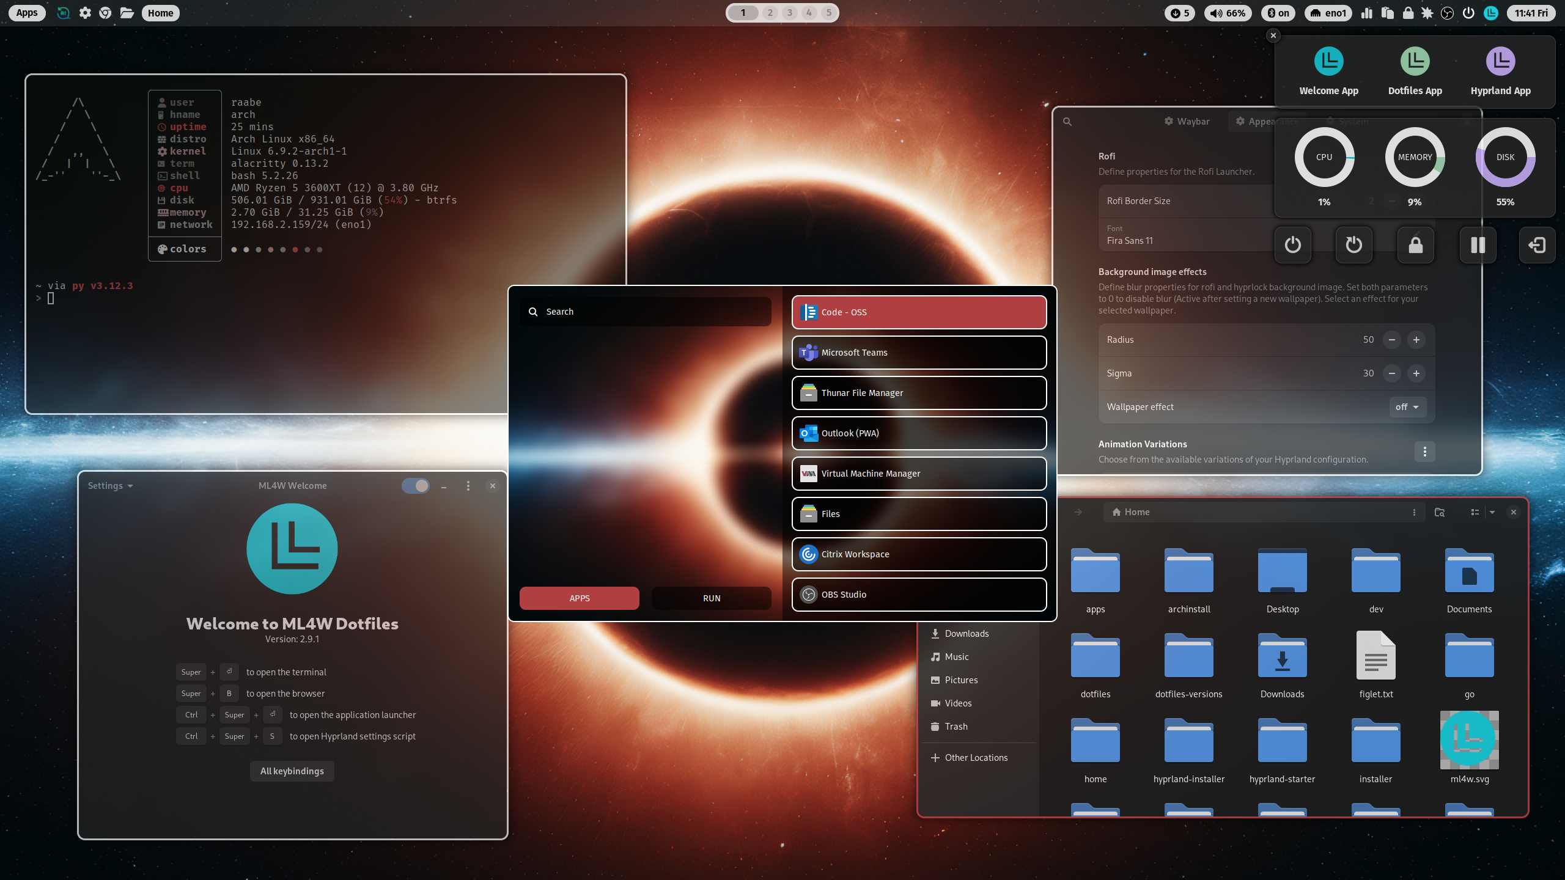Click the shutdown power icon in the settings panel
Screen dimensions: 1565x880
(x=1293, y=244)
